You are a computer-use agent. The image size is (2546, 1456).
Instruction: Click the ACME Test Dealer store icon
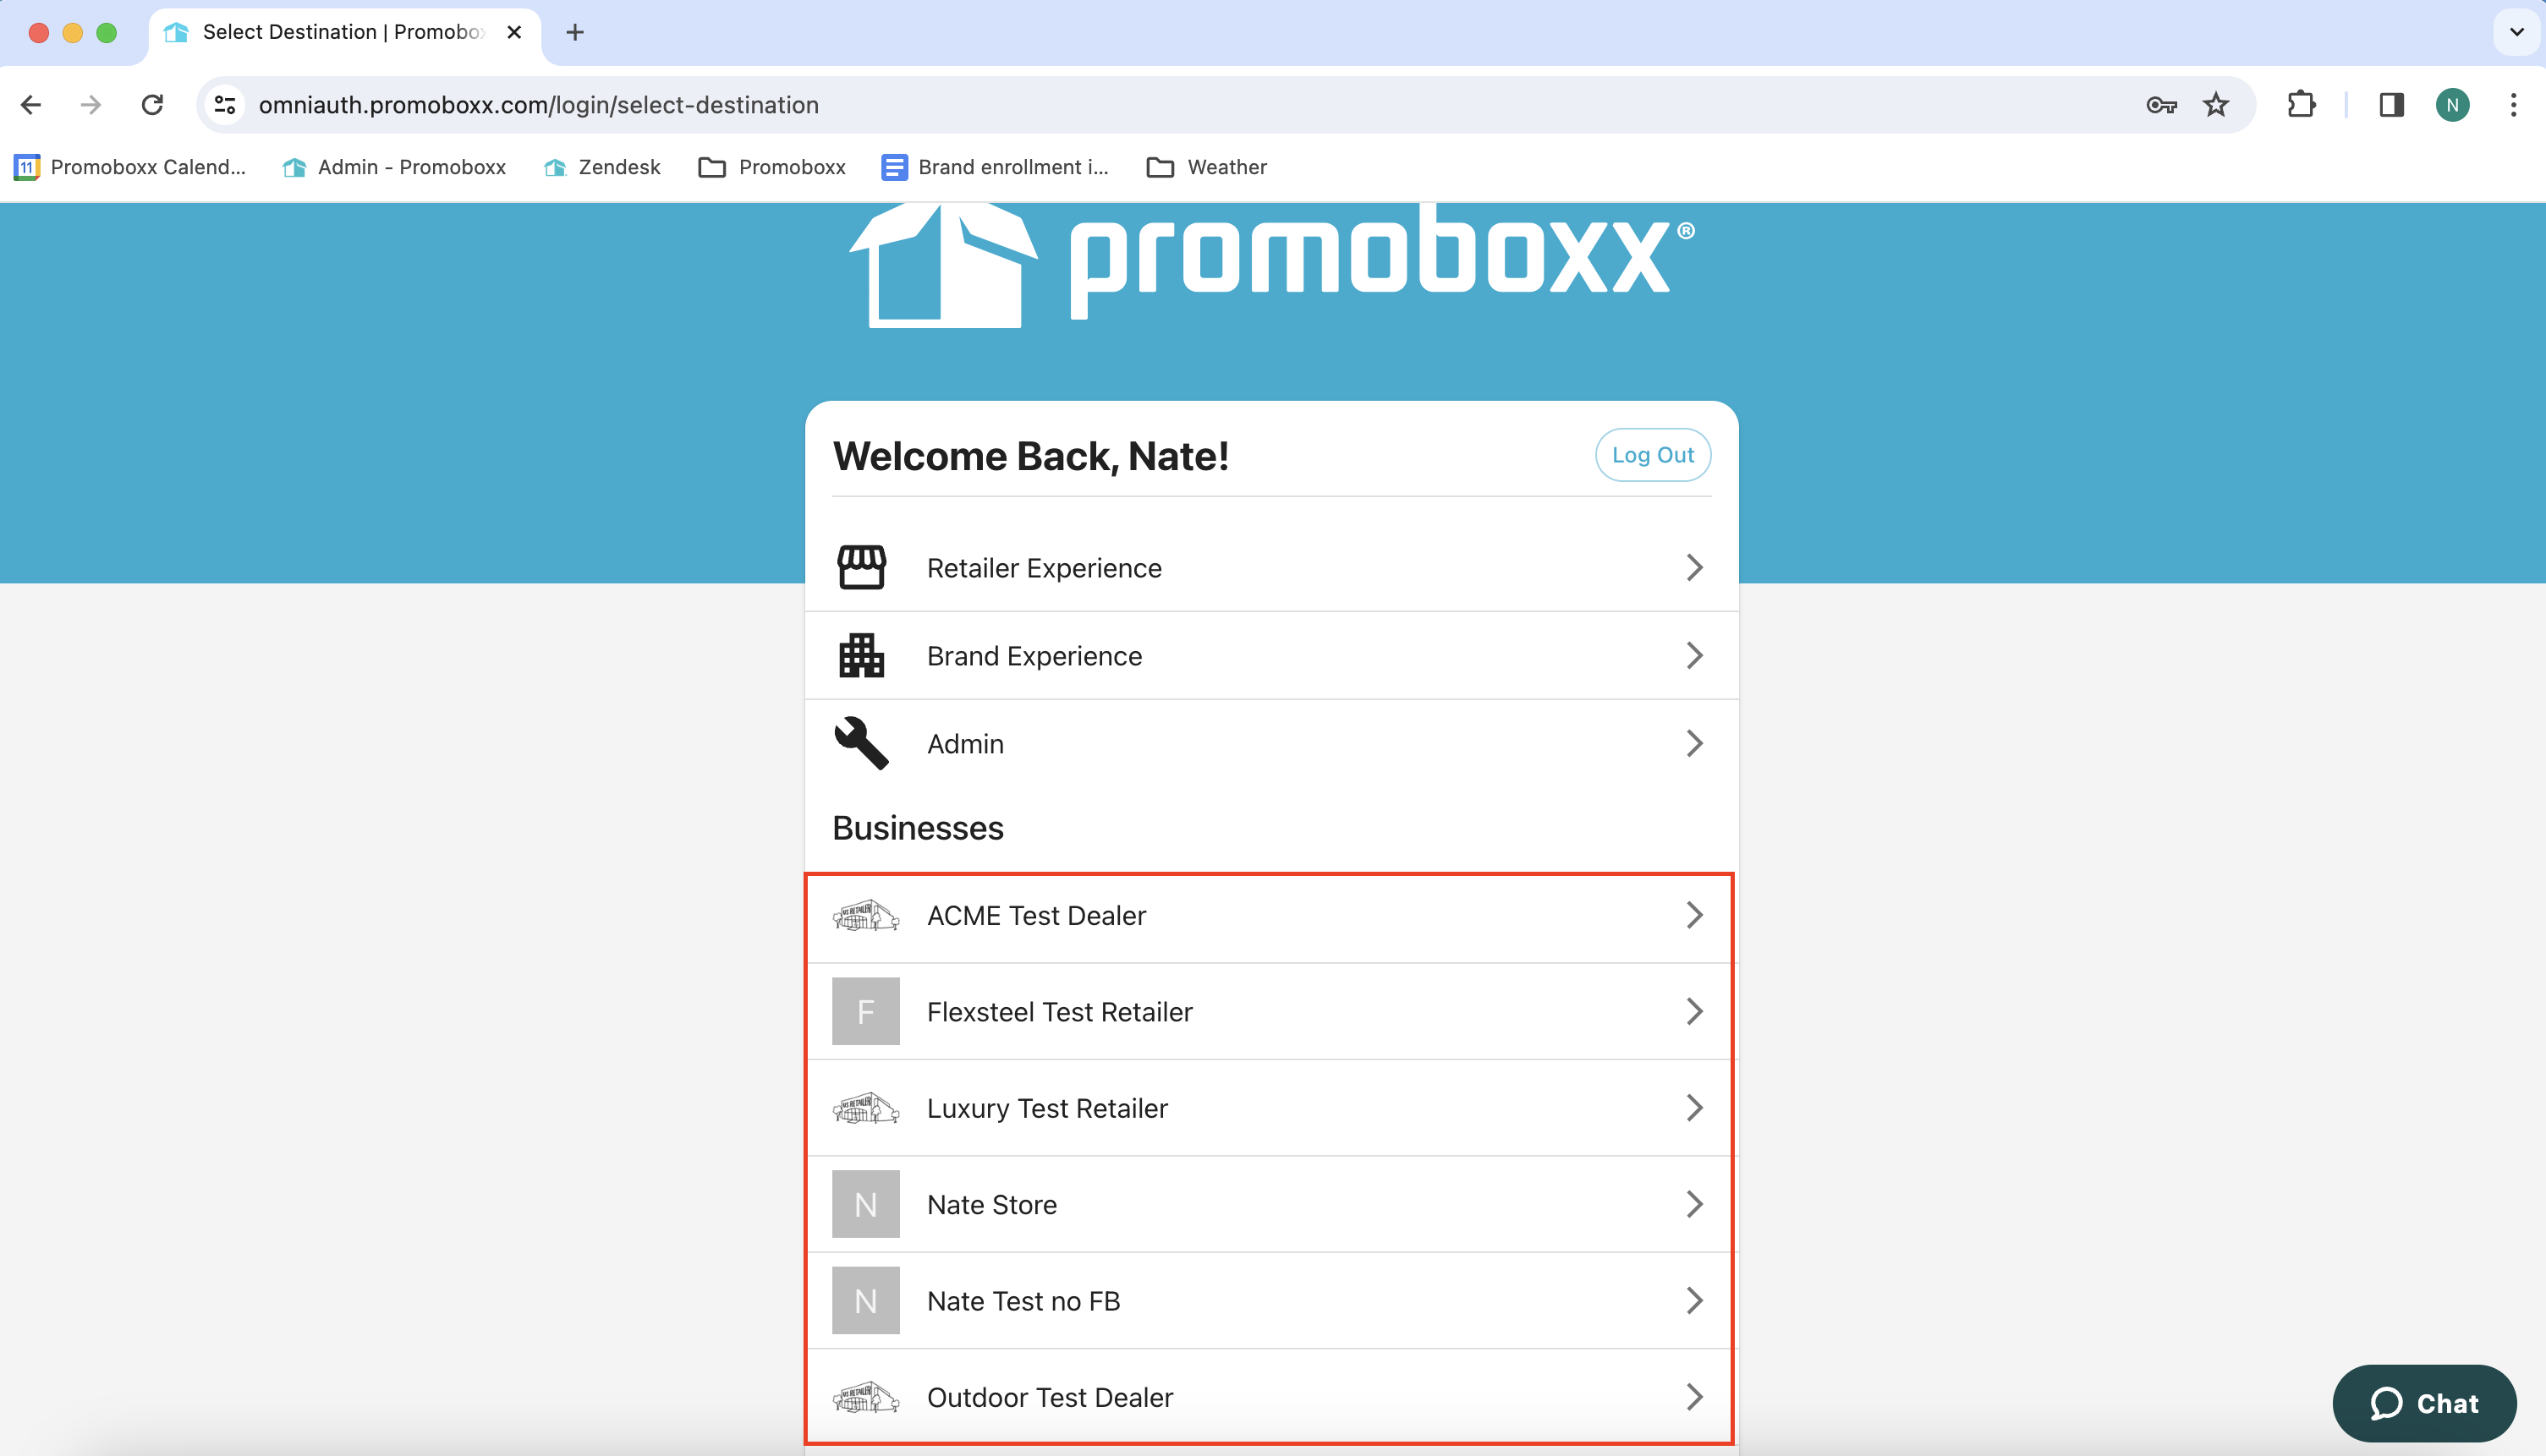tap(865, 915)
